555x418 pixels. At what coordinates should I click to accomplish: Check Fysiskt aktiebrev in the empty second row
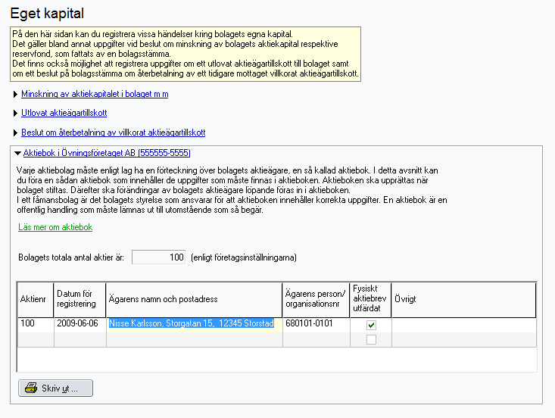tap(371, 340)
